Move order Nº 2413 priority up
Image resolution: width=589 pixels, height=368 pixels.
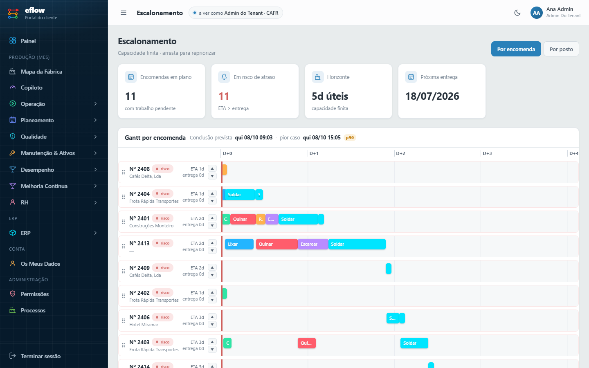212,243
